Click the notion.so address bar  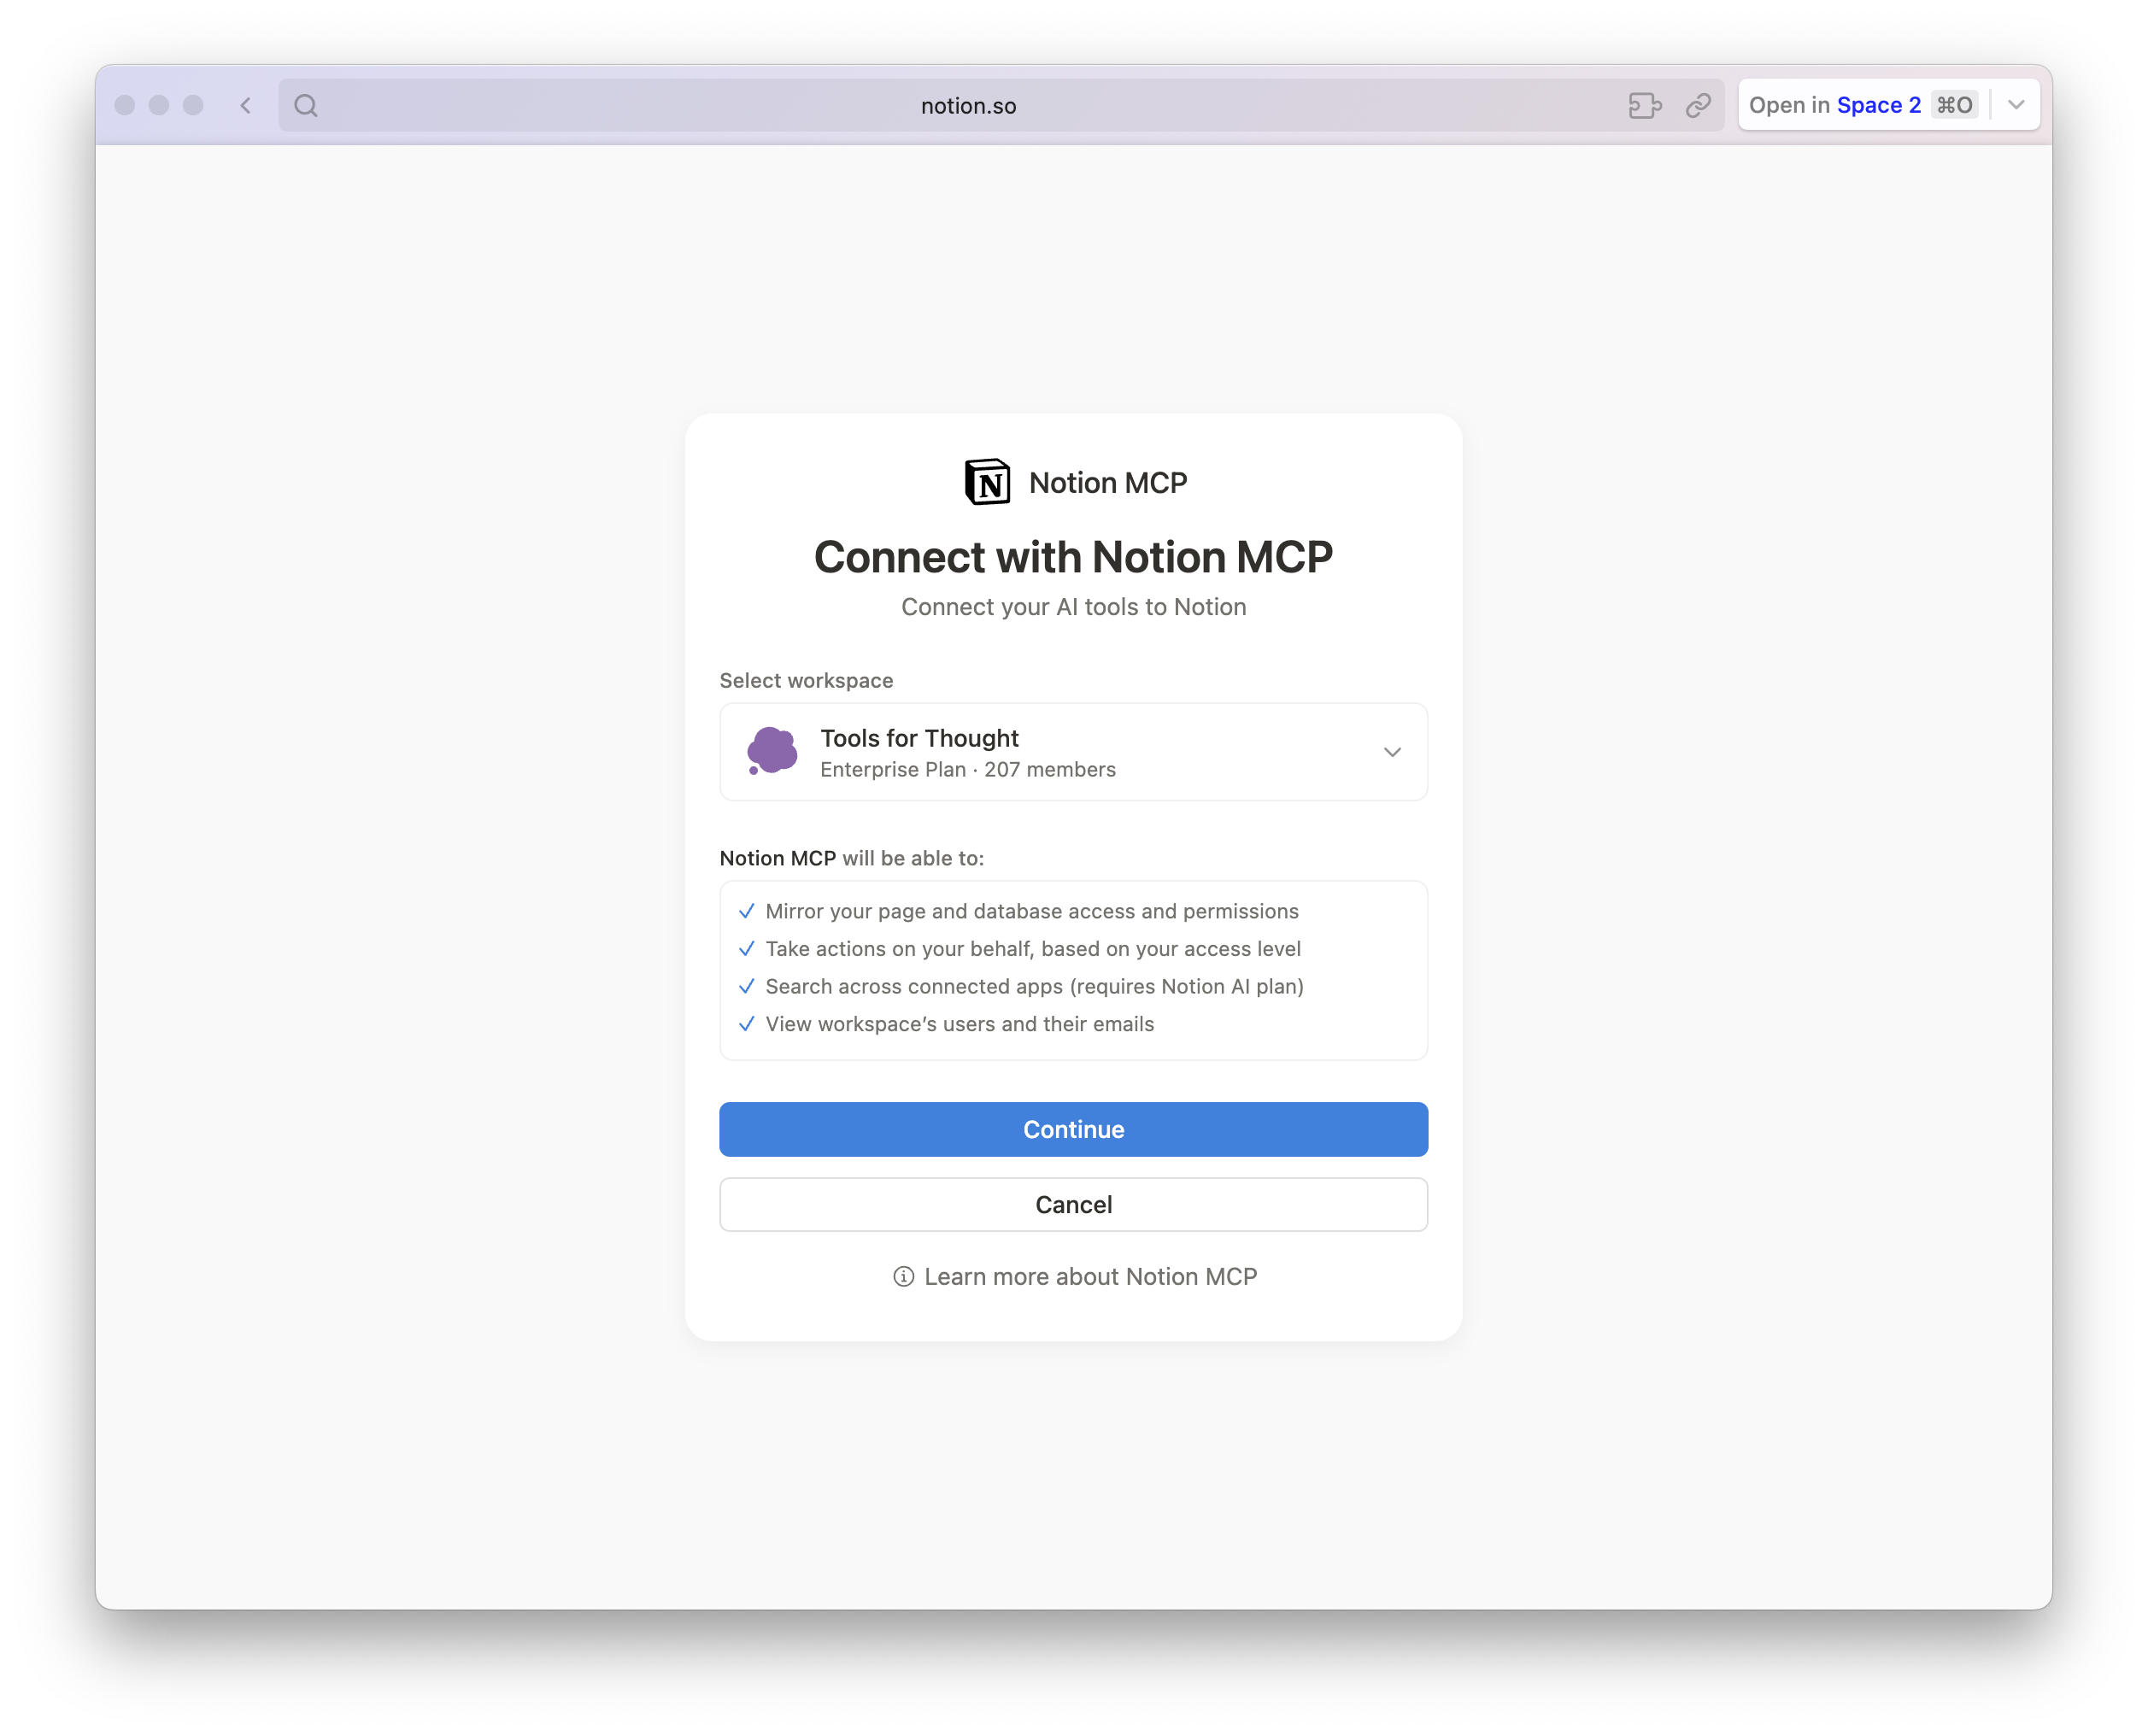click(x=968, y=105)
